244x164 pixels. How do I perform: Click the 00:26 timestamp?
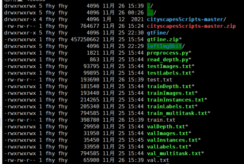tap(136, 13)
